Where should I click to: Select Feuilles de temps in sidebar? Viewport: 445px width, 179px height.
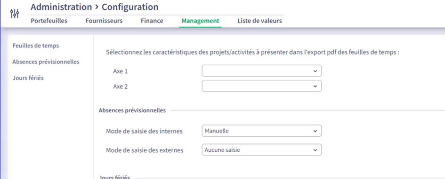point(36,46)
